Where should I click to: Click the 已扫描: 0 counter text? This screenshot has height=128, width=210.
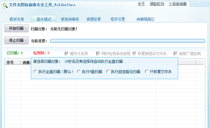pos(15,53)
